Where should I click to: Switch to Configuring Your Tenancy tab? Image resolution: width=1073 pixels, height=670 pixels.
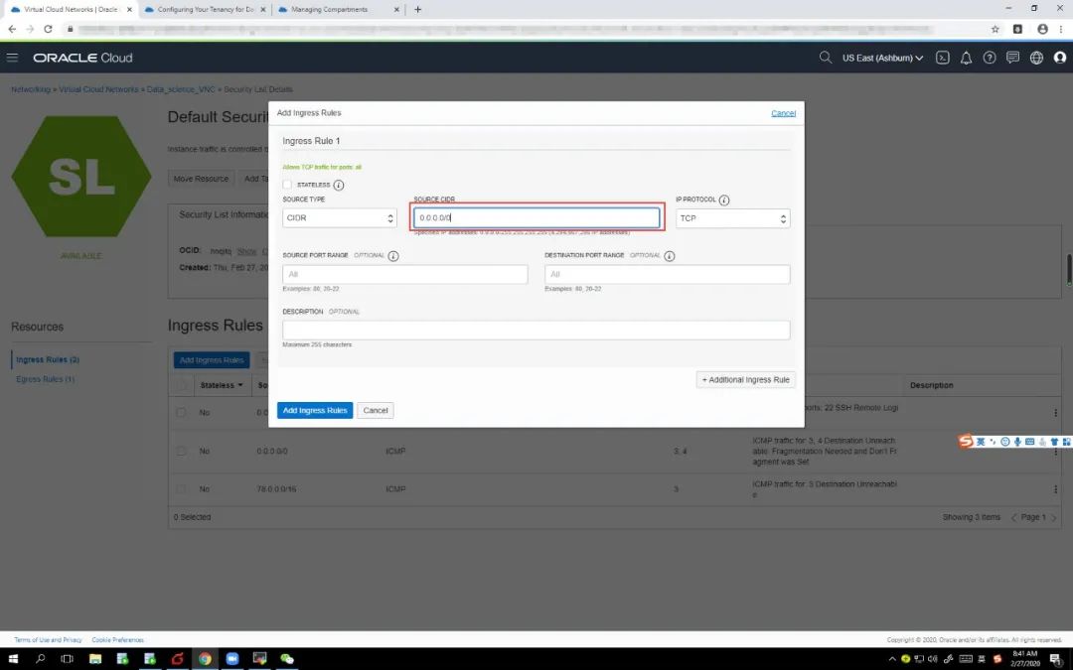pos(205,10)
